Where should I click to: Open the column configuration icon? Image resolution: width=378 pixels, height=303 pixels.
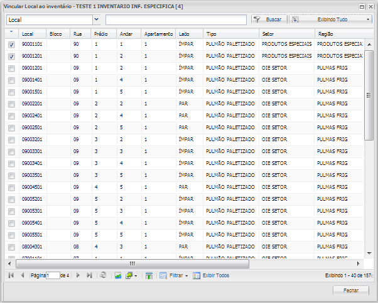click(x=149, y=275)
